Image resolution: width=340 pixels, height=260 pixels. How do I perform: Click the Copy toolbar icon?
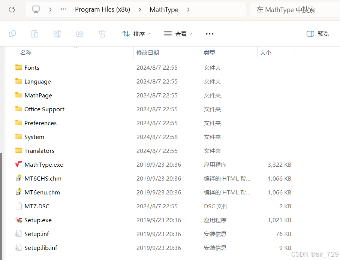tap(12, 34)
